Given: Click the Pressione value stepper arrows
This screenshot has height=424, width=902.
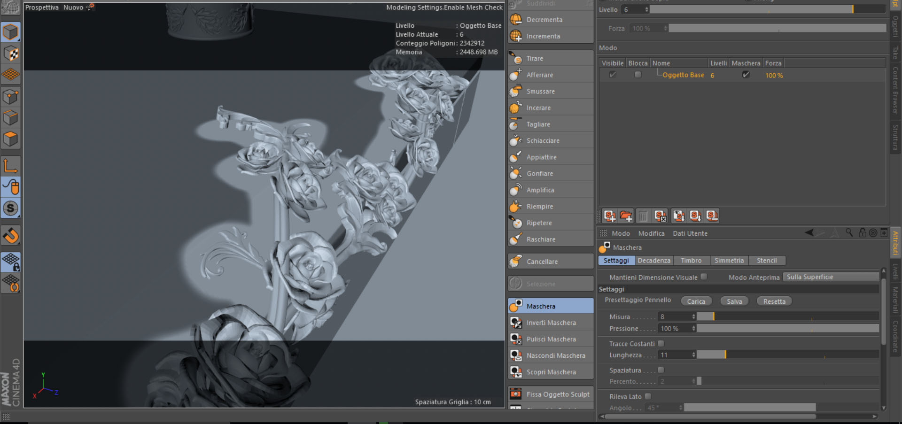Looking at the screenshot, I should point(693,328).
